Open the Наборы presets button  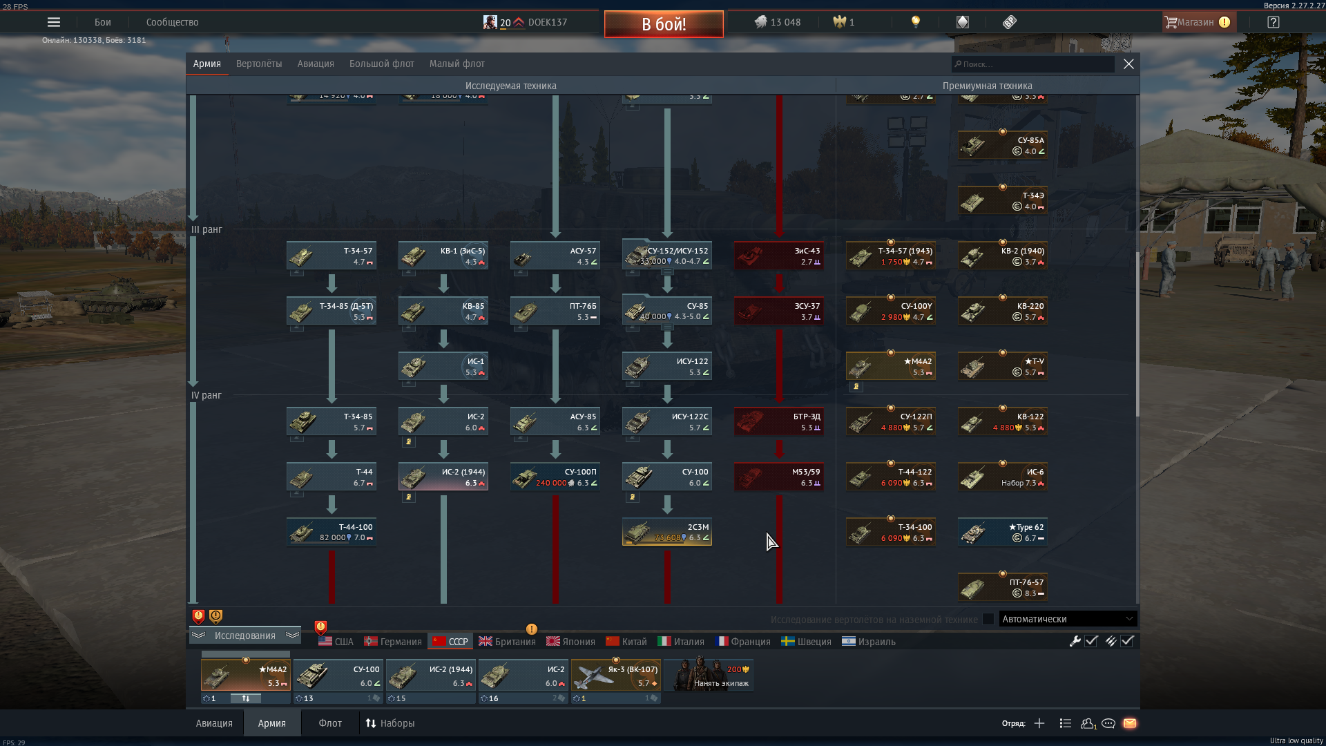click(x=390, y=723)
